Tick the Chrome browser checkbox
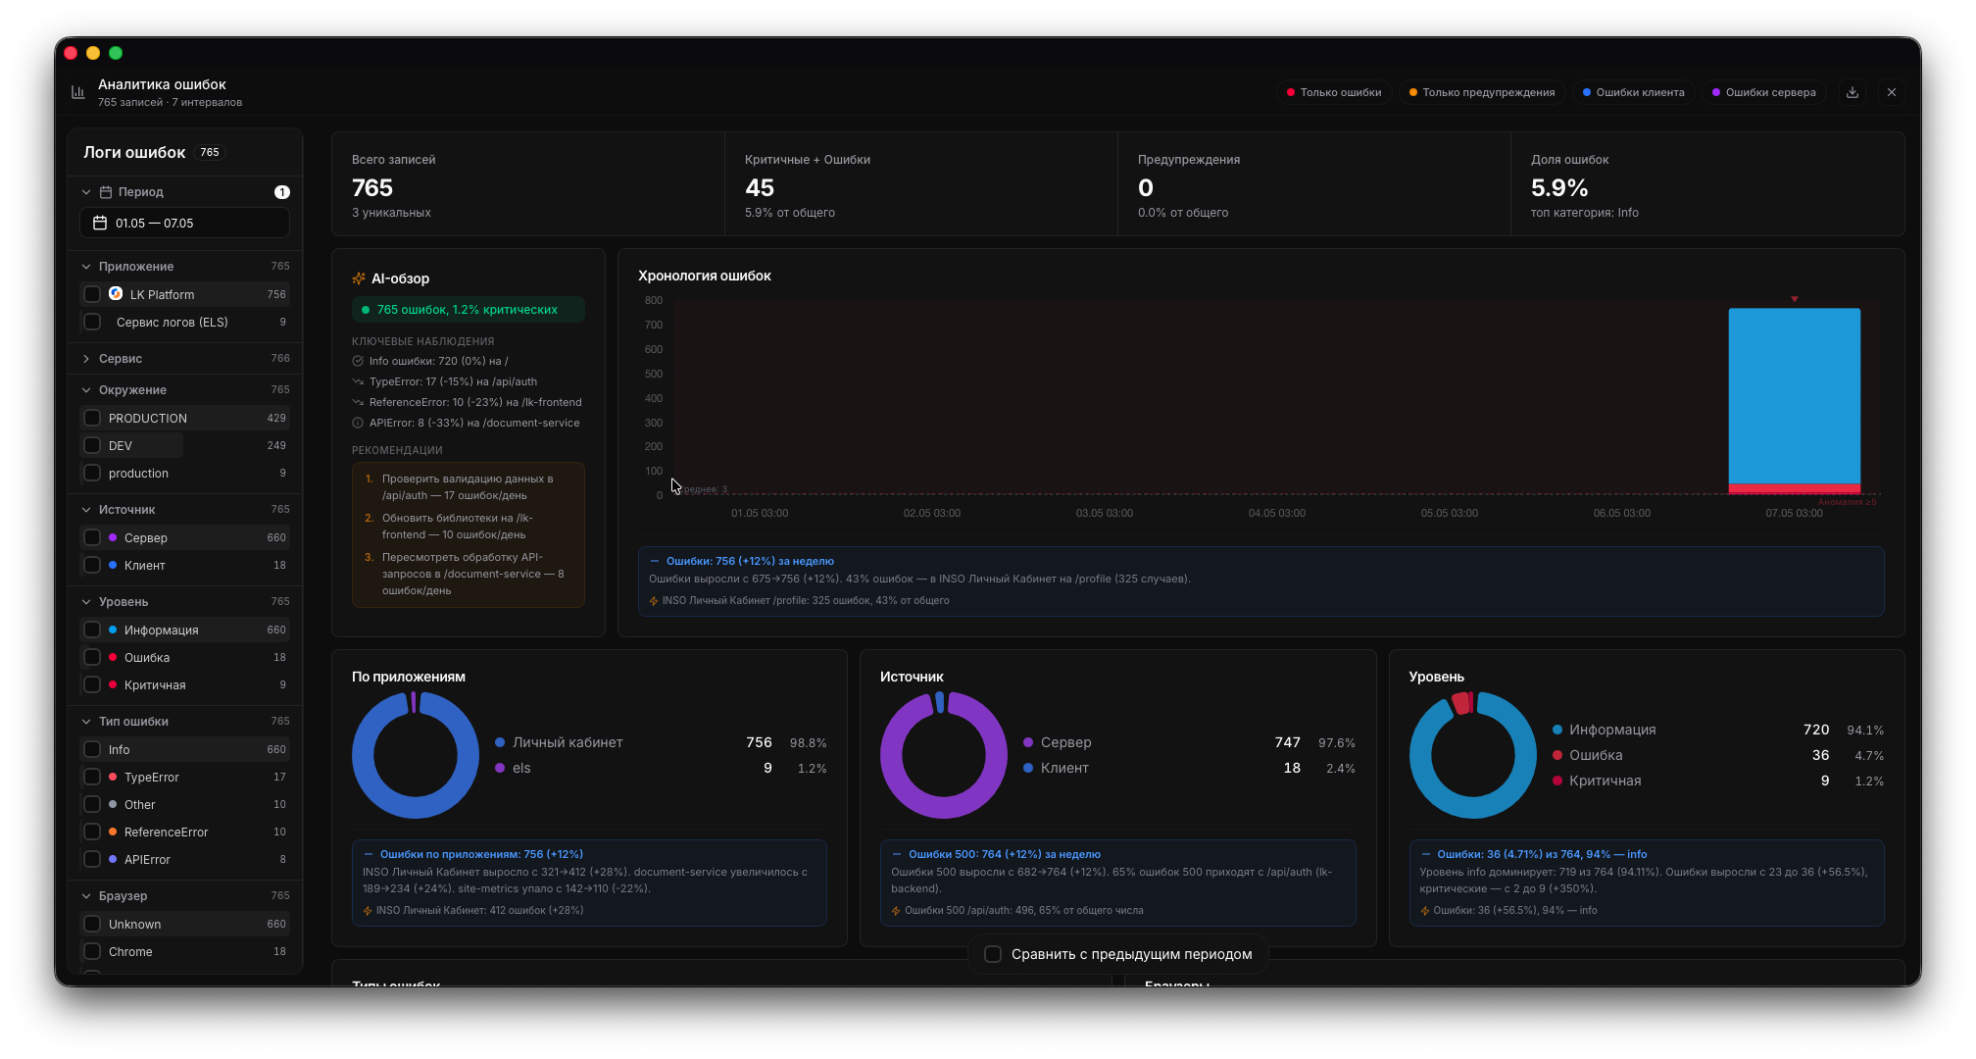 (x=92, y=951)
